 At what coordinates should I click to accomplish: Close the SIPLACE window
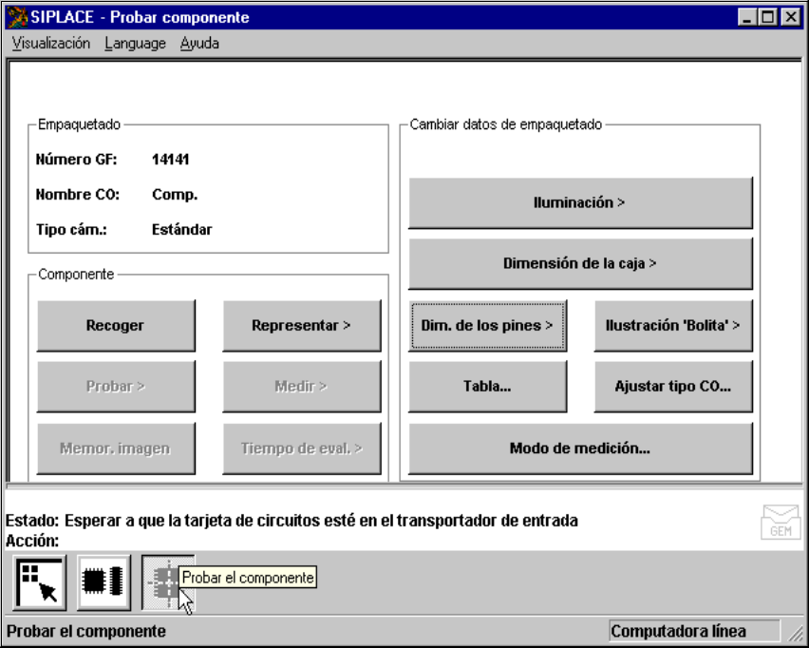click(791, 17)
